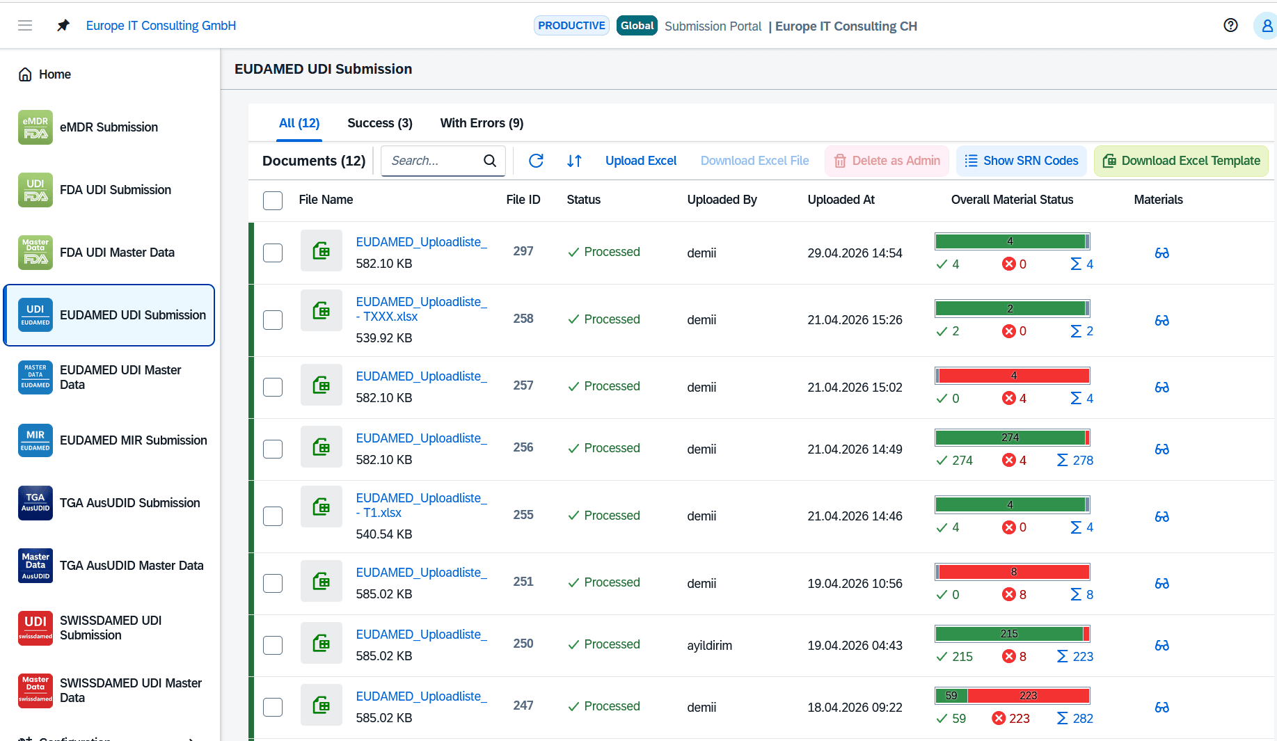Viewport: 1277px width, 741px height.
Task: Click Download Excel Template button
Action: tap(1181, 161)
